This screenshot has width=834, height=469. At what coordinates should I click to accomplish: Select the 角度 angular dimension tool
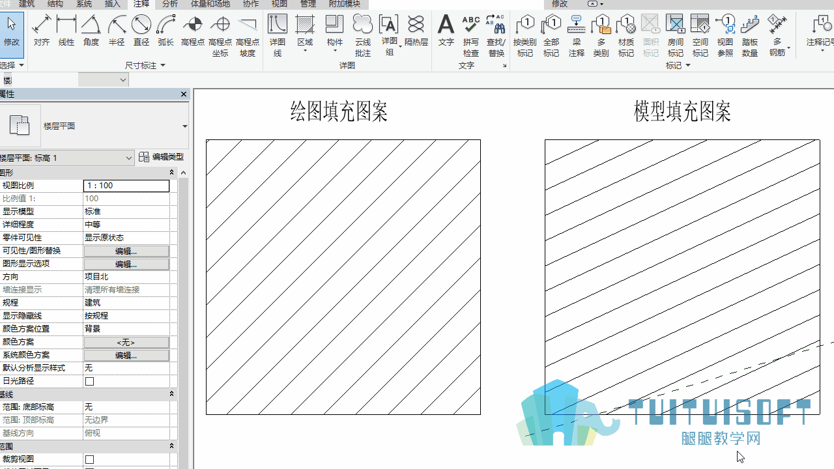tap(91, 31)
